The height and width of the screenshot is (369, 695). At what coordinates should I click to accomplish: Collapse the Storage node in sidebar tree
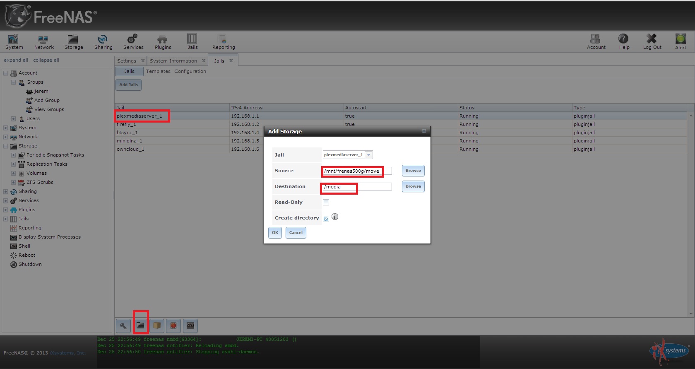coord(6,146)
